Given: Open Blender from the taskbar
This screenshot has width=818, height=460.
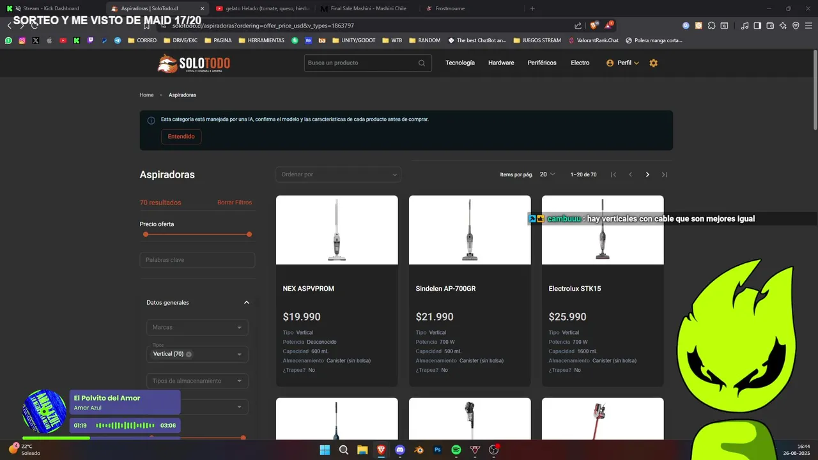Looking at the screenshot, I should [x=419, y=450].
